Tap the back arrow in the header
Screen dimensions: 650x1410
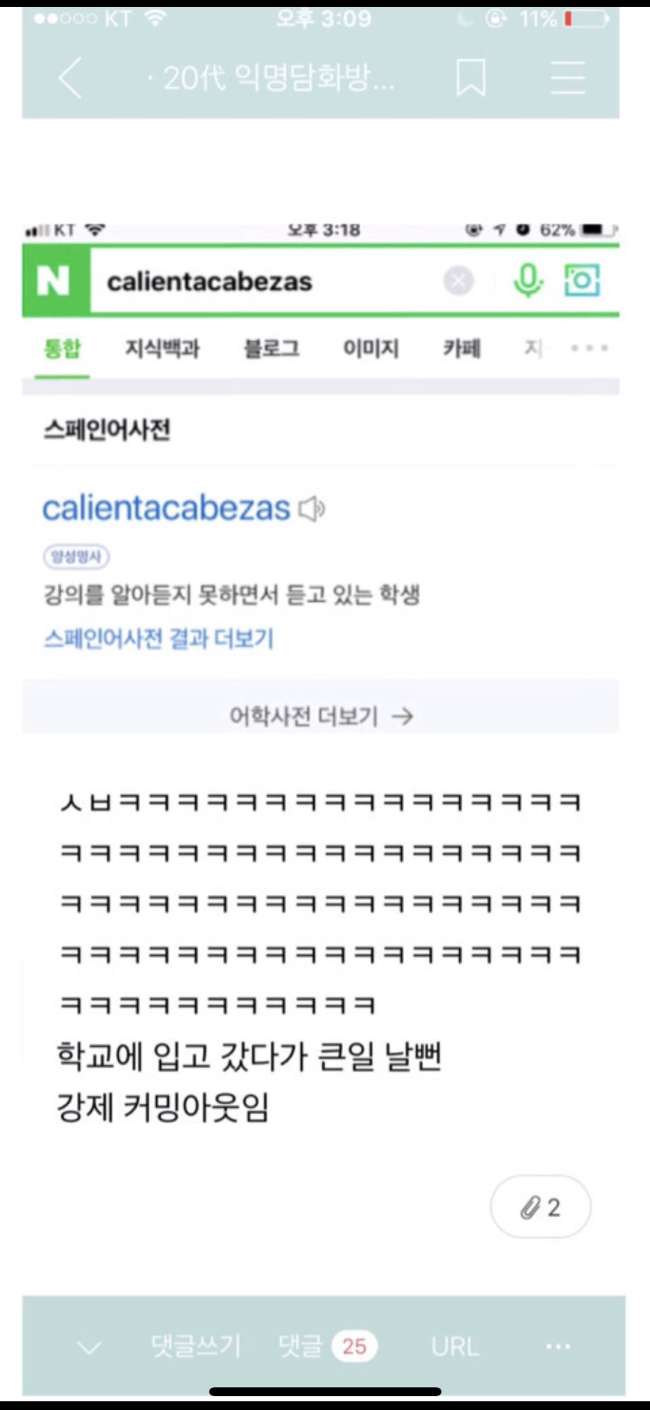point(71,78)
